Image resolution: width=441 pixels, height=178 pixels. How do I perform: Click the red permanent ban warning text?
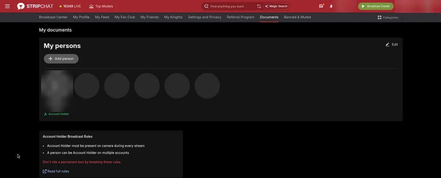82,162
